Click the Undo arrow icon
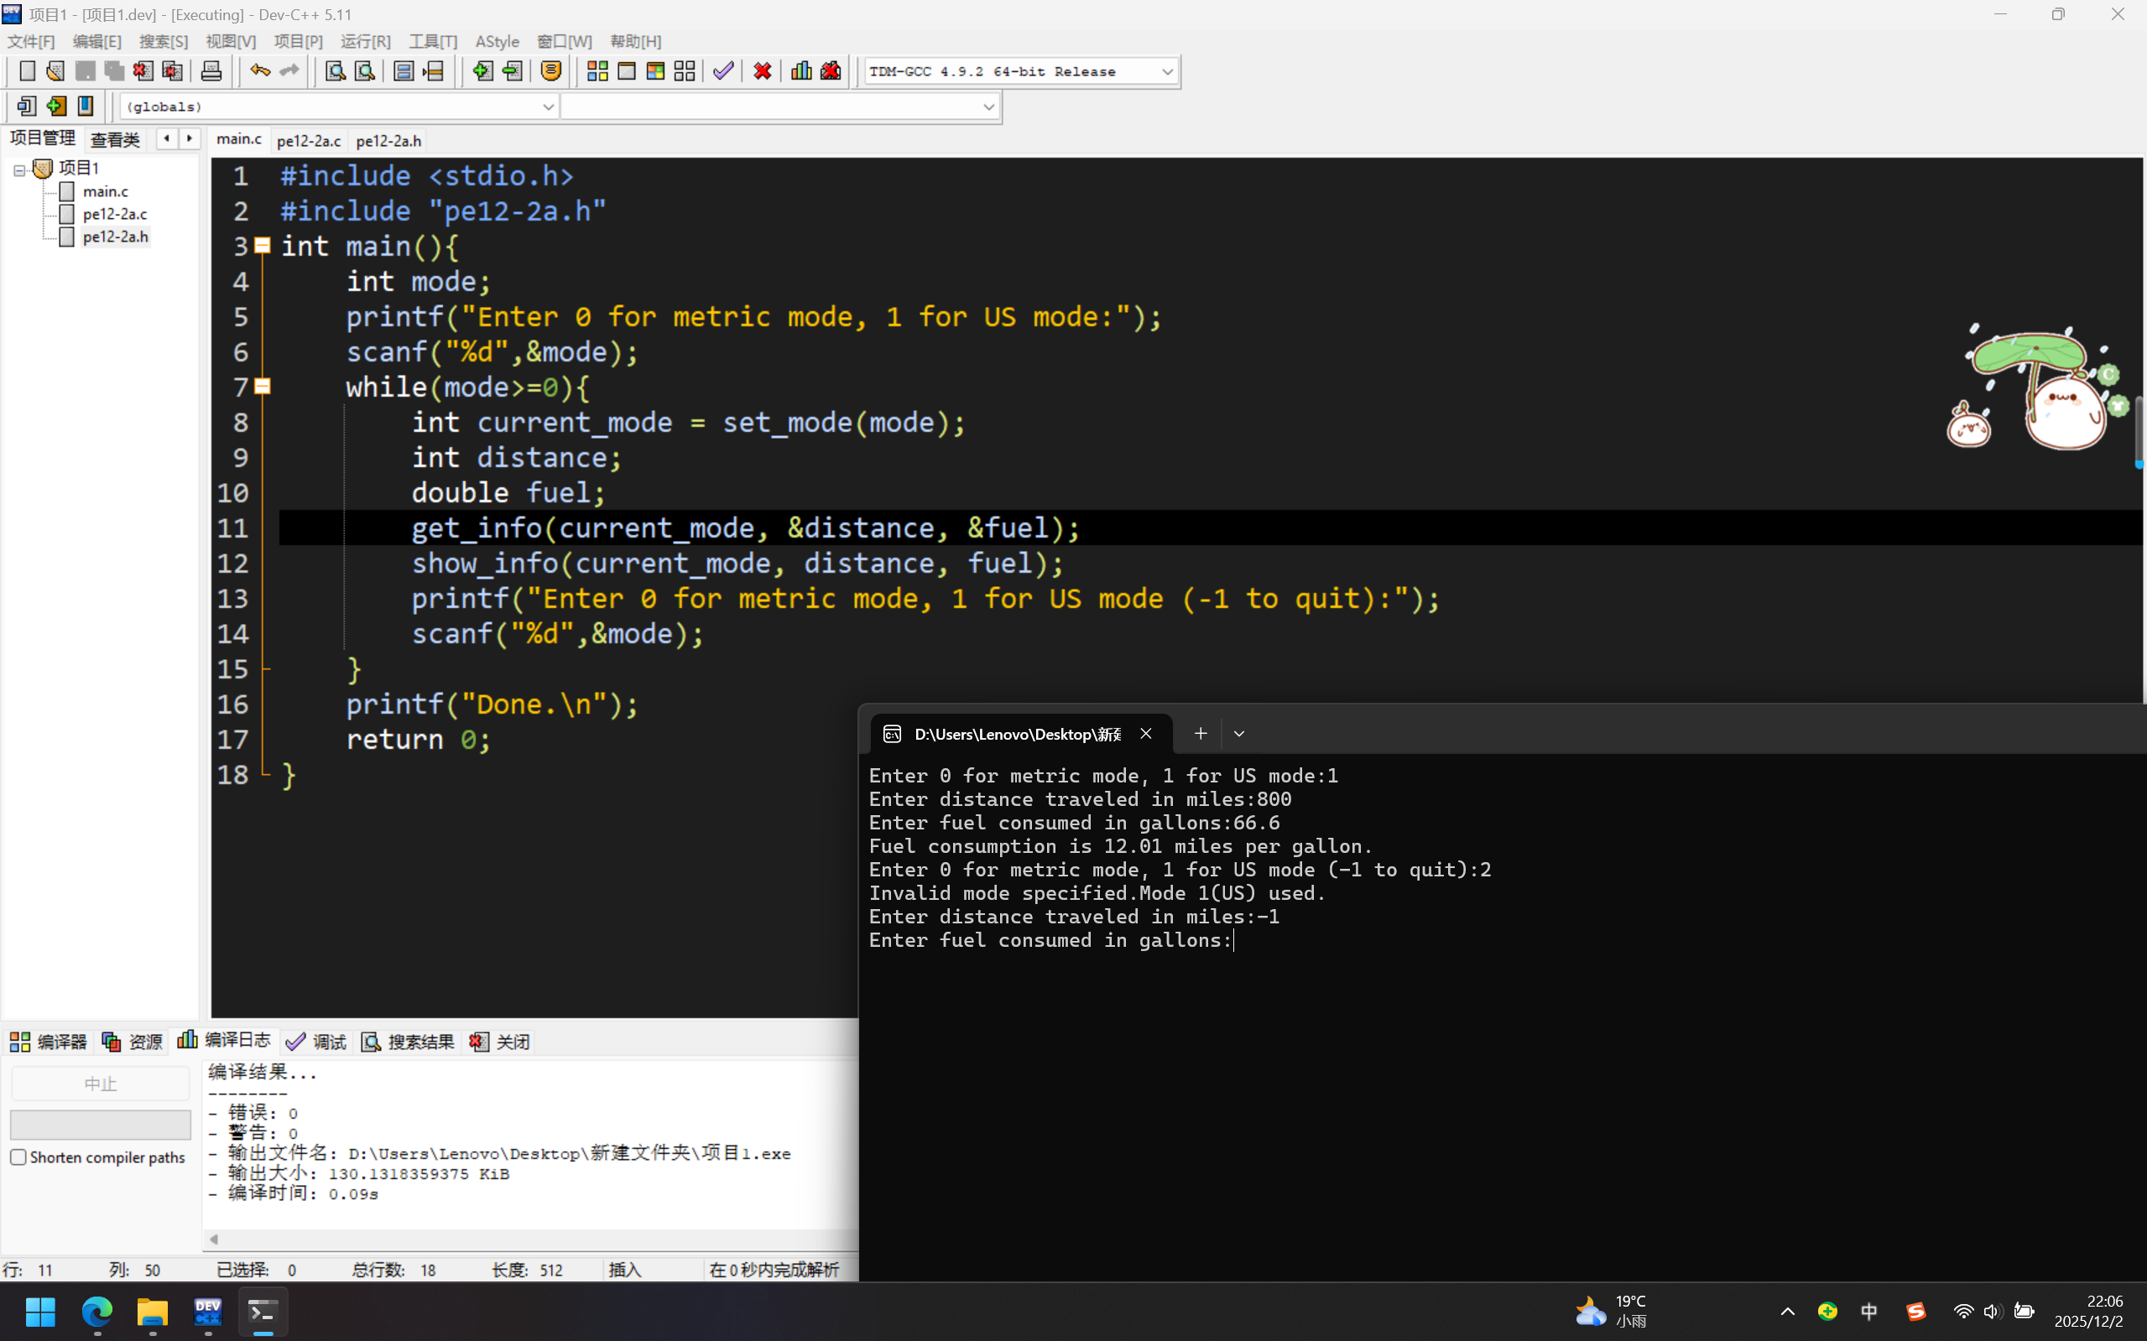2147x1341 pixels. tap(259, 71)
